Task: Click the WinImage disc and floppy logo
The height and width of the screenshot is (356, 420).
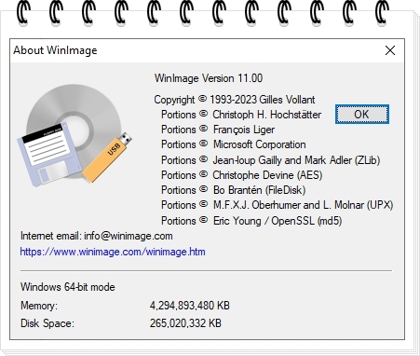Action: pos(75,136)
